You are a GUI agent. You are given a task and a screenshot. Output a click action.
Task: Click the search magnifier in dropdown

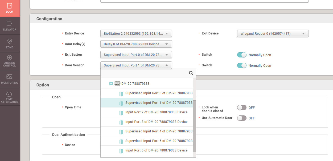[x=191, y=73]
